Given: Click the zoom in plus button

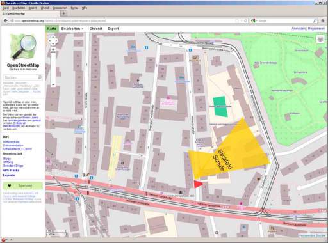Looking at the screenshot, I should (x=53, y=49).
